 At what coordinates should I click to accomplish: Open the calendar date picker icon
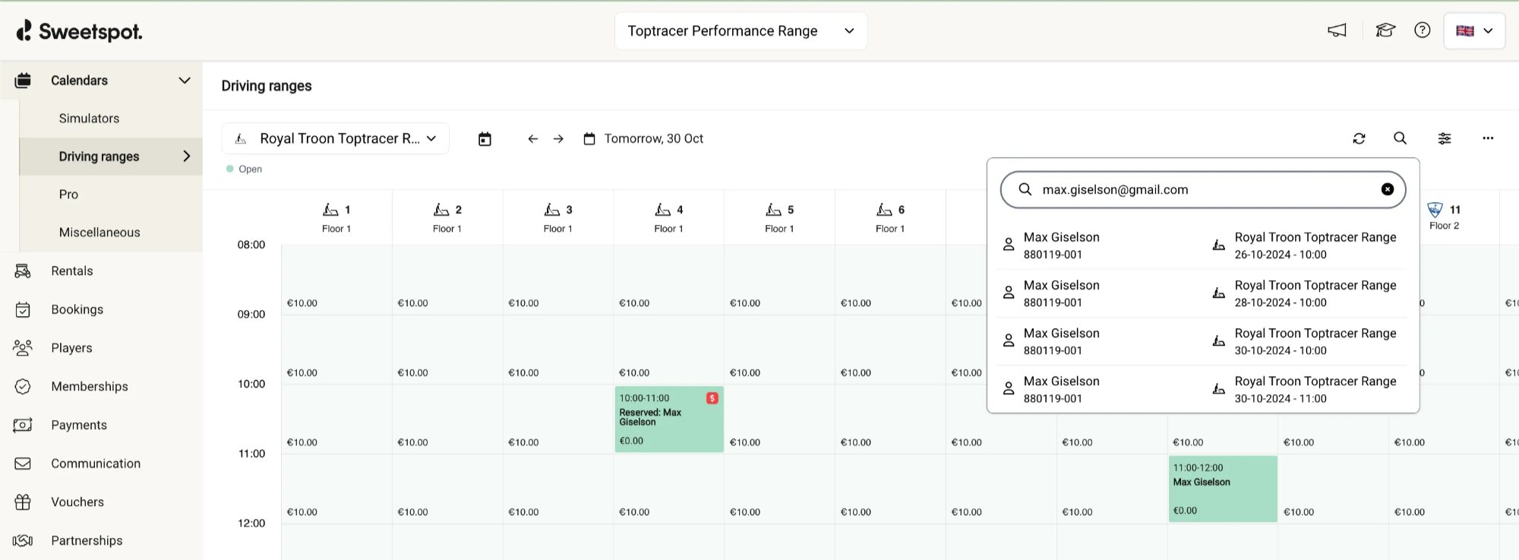pos(485,139)
